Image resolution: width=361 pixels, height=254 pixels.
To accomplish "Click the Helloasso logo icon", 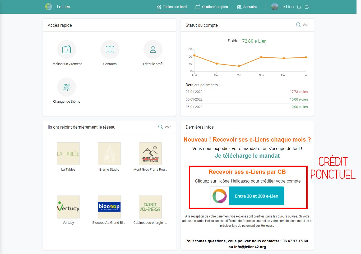I will [x=220, y=196].
